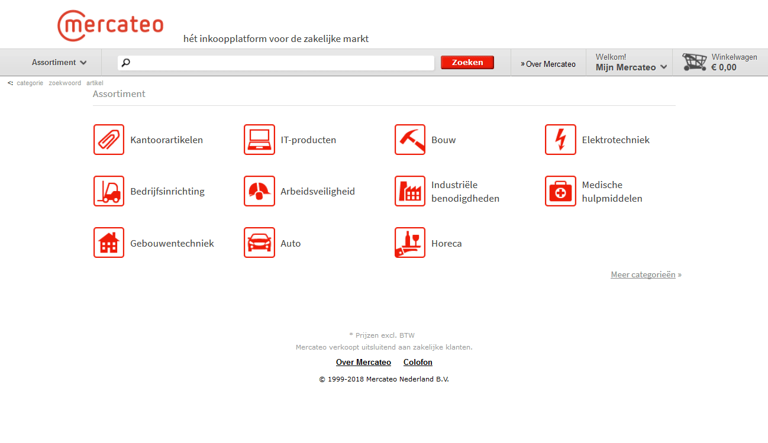
Task: Select the Arbeidsveiligheid helmet icon
Action: click(x=259, y=191)
